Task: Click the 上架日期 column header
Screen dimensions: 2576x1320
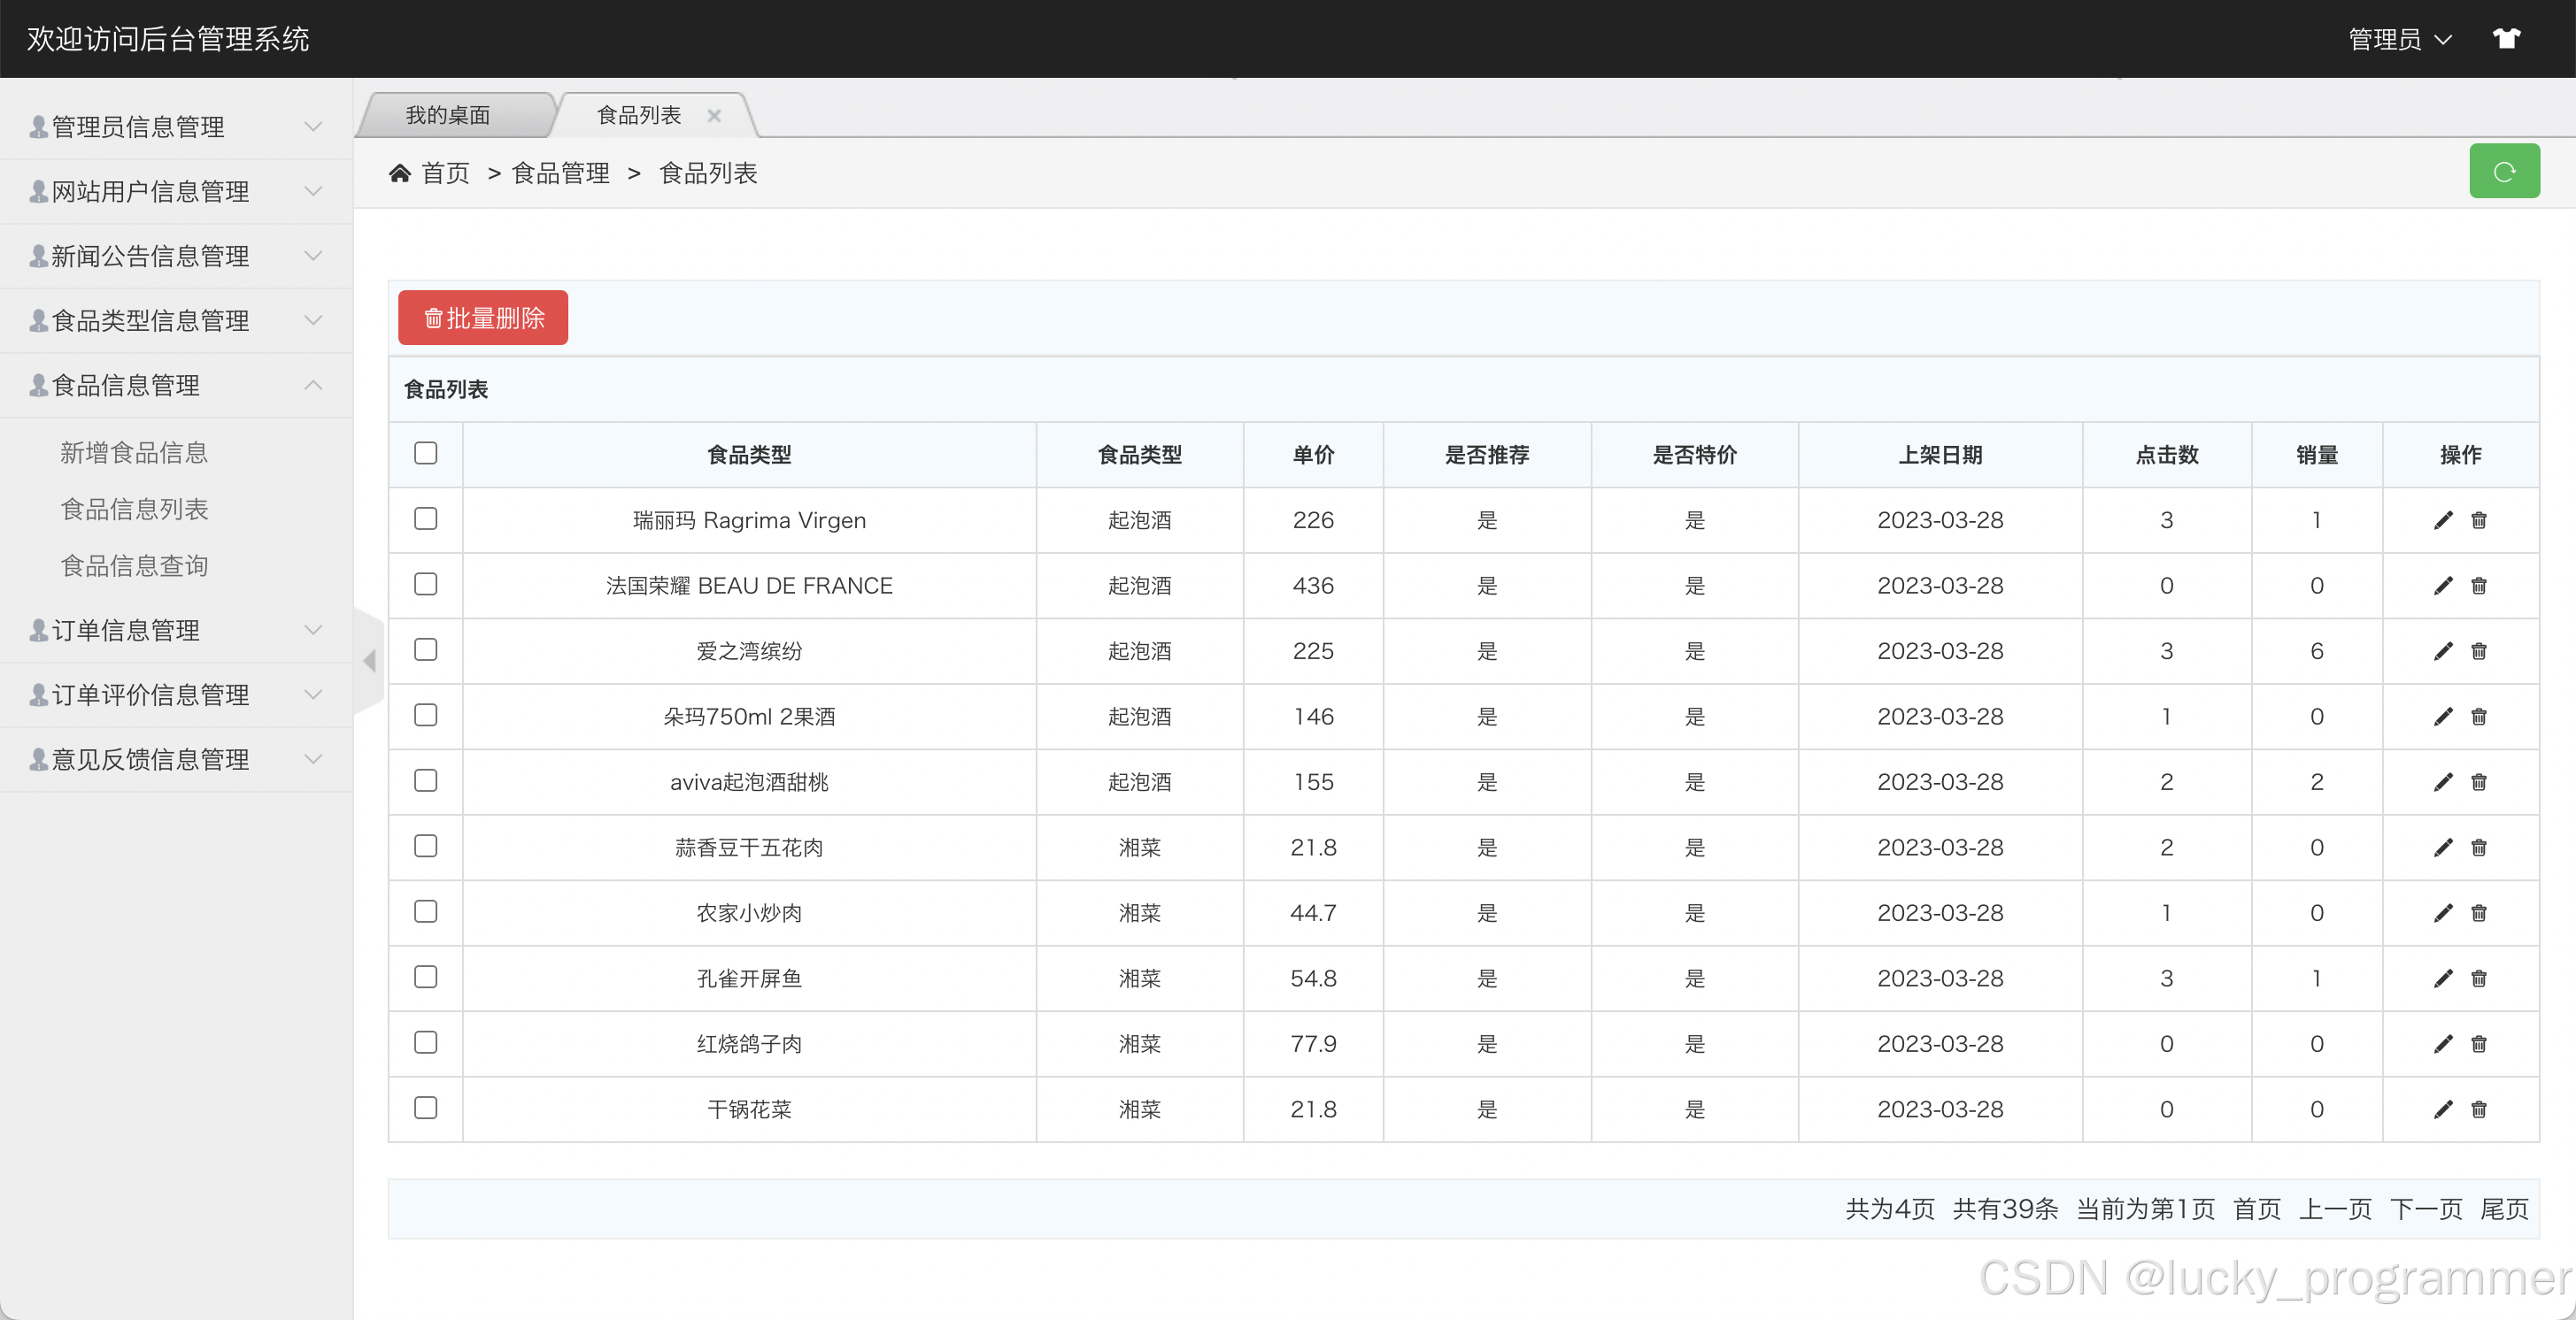Action: (x=1940, y=455)
